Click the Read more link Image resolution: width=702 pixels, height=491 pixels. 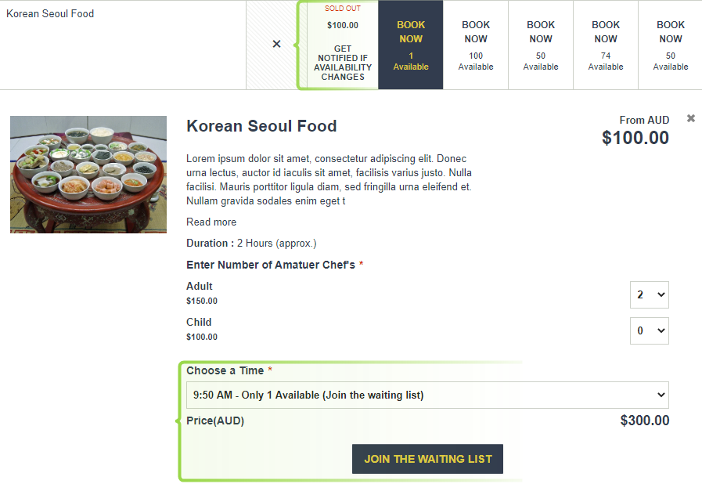211,222
